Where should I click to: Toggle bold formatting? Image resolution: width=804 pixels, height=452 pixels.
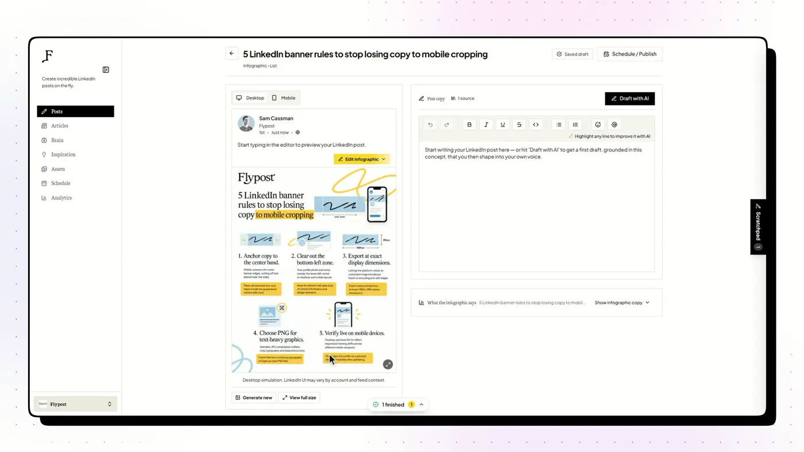tap(469, 124)
